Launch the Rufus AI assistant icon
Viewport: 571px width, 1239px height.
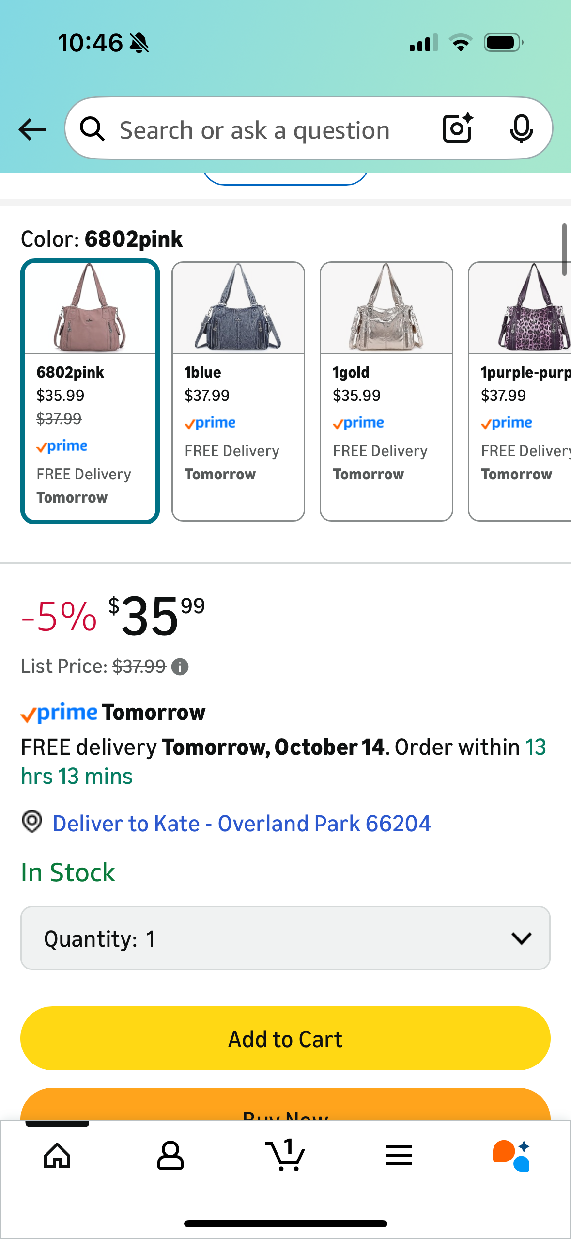click(x=511, y=1156)
